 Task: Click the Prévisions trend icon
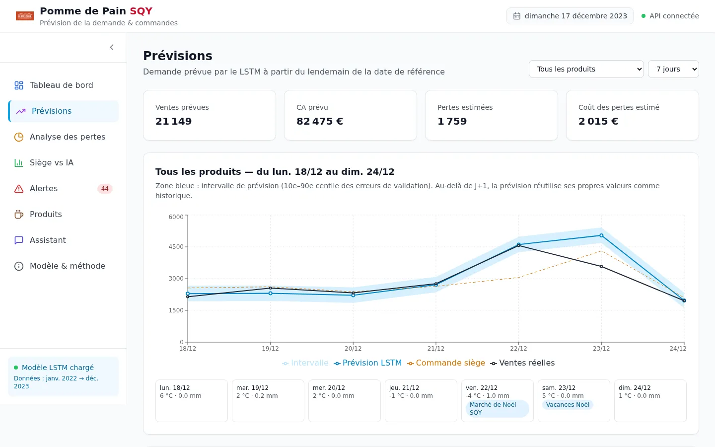point(21,111)
